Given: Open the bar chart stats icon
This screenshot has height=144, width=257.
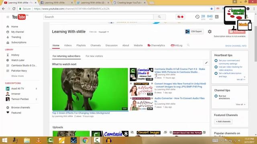Looking at the screenshot, I should pos(217,17).
